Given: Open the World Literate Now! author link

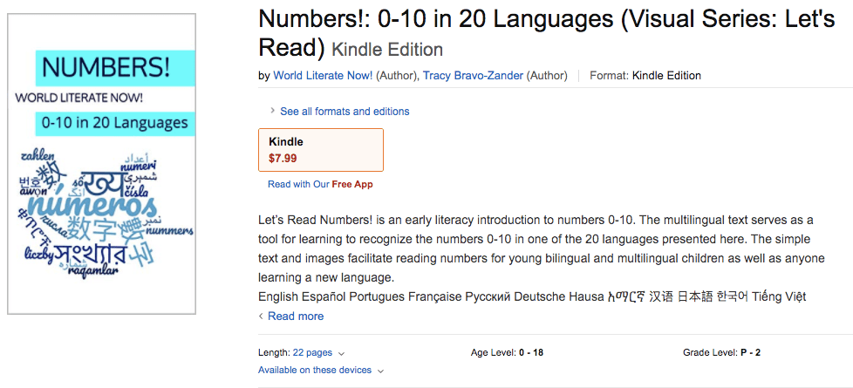Looking at the screenshot, I should click(x=323, y=76).
